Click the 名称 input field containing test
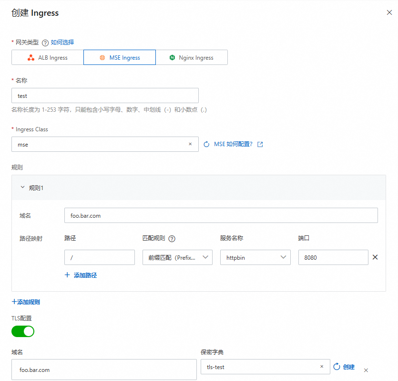Viewport: 398px width, 381px height. (x=105, y=95)
